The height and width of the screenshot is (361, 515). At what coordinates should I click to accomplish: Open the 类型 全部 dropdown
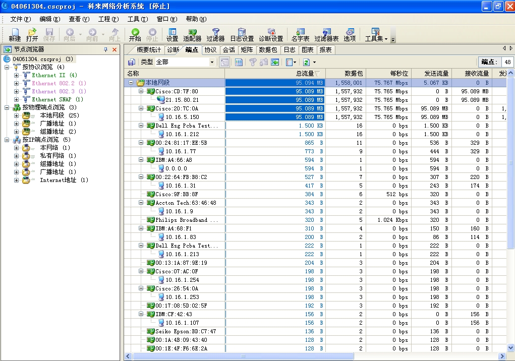coord(212,62)
